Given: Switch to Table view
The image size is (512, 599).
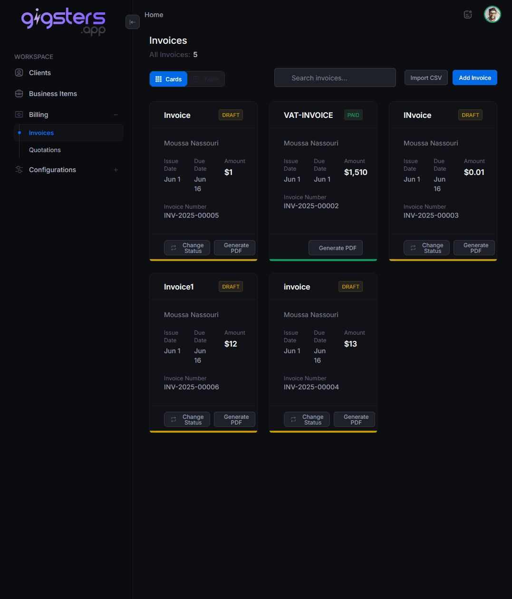Looking at the screenshot, I should (x=206, y=79).
